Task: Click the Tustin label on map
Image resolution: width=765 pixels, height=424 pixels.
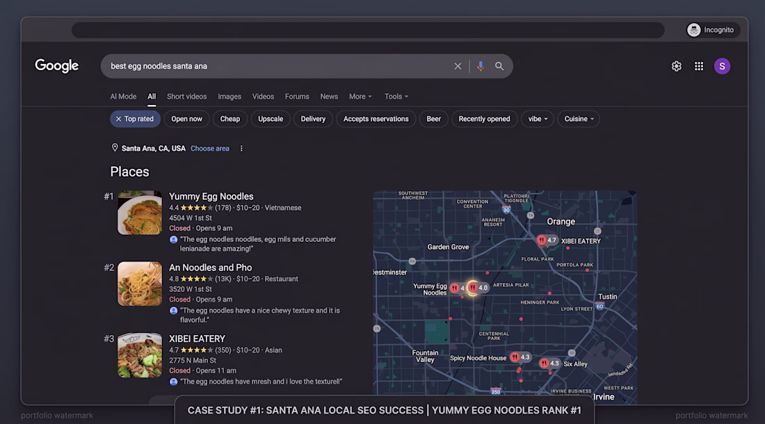Action: 607,297
